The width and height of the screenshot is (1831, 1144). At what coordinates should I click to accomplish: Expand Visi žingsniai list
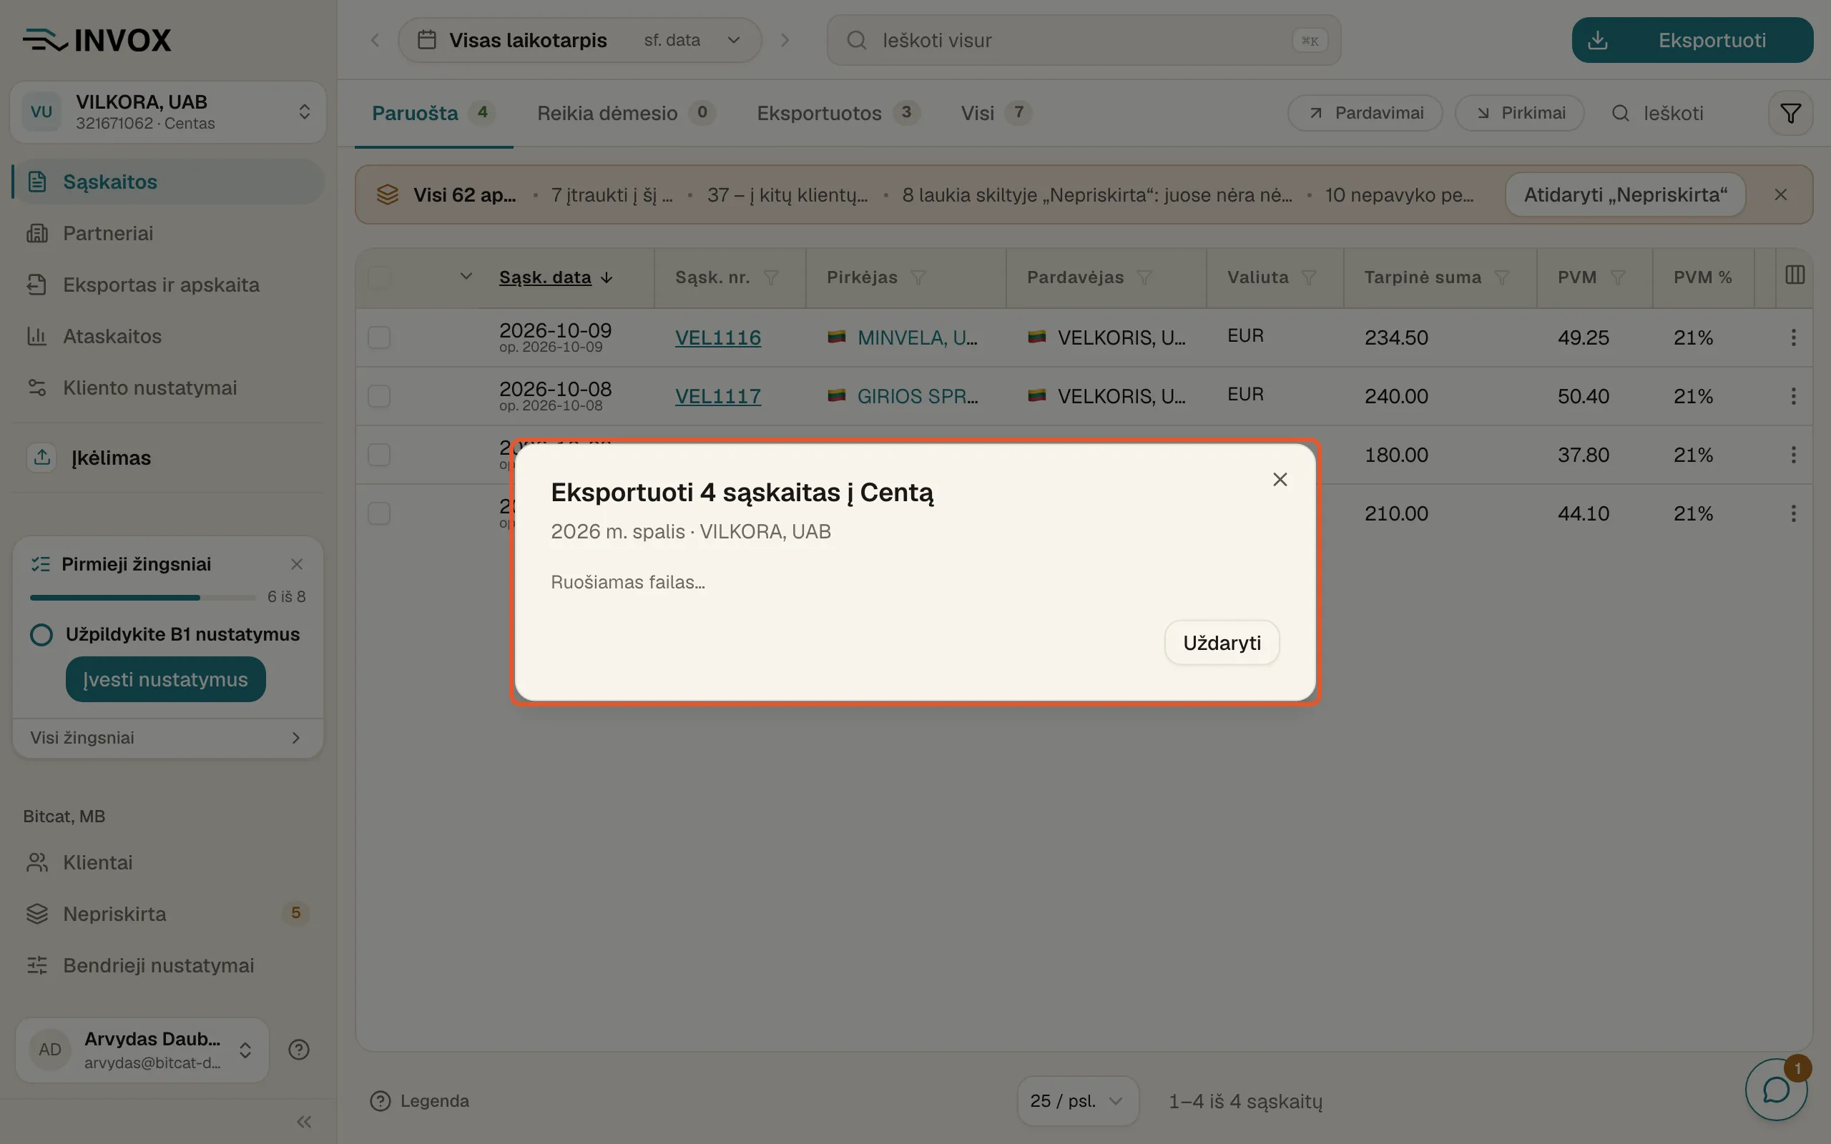[x=168, y=738]
